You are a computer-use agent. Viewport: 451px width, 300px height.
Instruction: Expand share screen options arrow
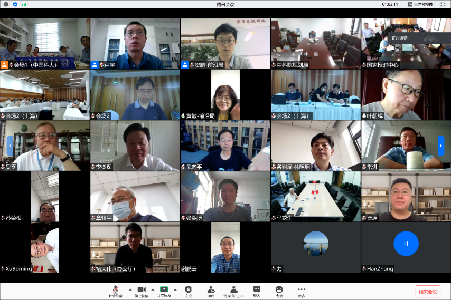pos(175,289)
